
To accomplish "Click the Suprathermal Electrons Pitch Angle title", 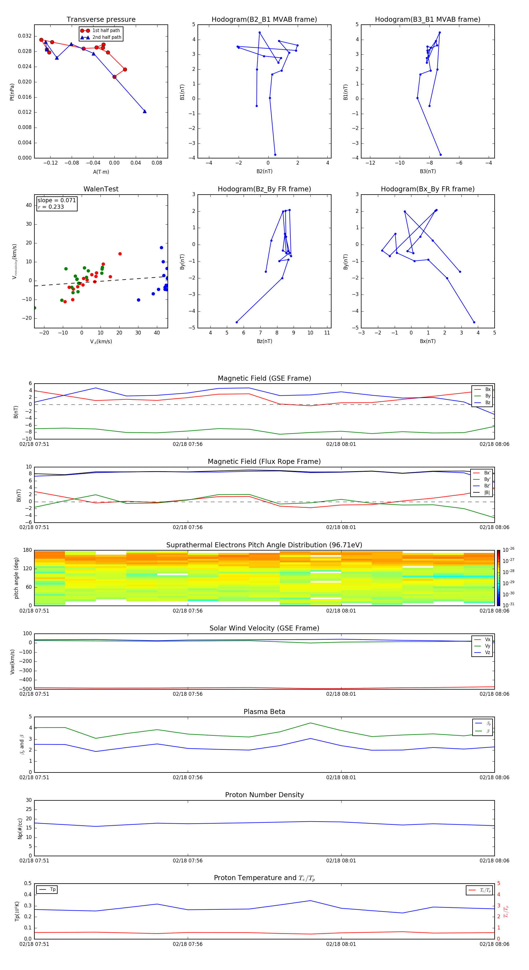I will (x=264, y=545).
